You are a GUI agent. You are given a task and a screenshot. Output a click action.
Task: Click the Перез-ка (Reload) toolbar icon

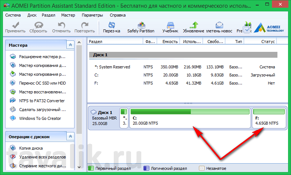112,25
